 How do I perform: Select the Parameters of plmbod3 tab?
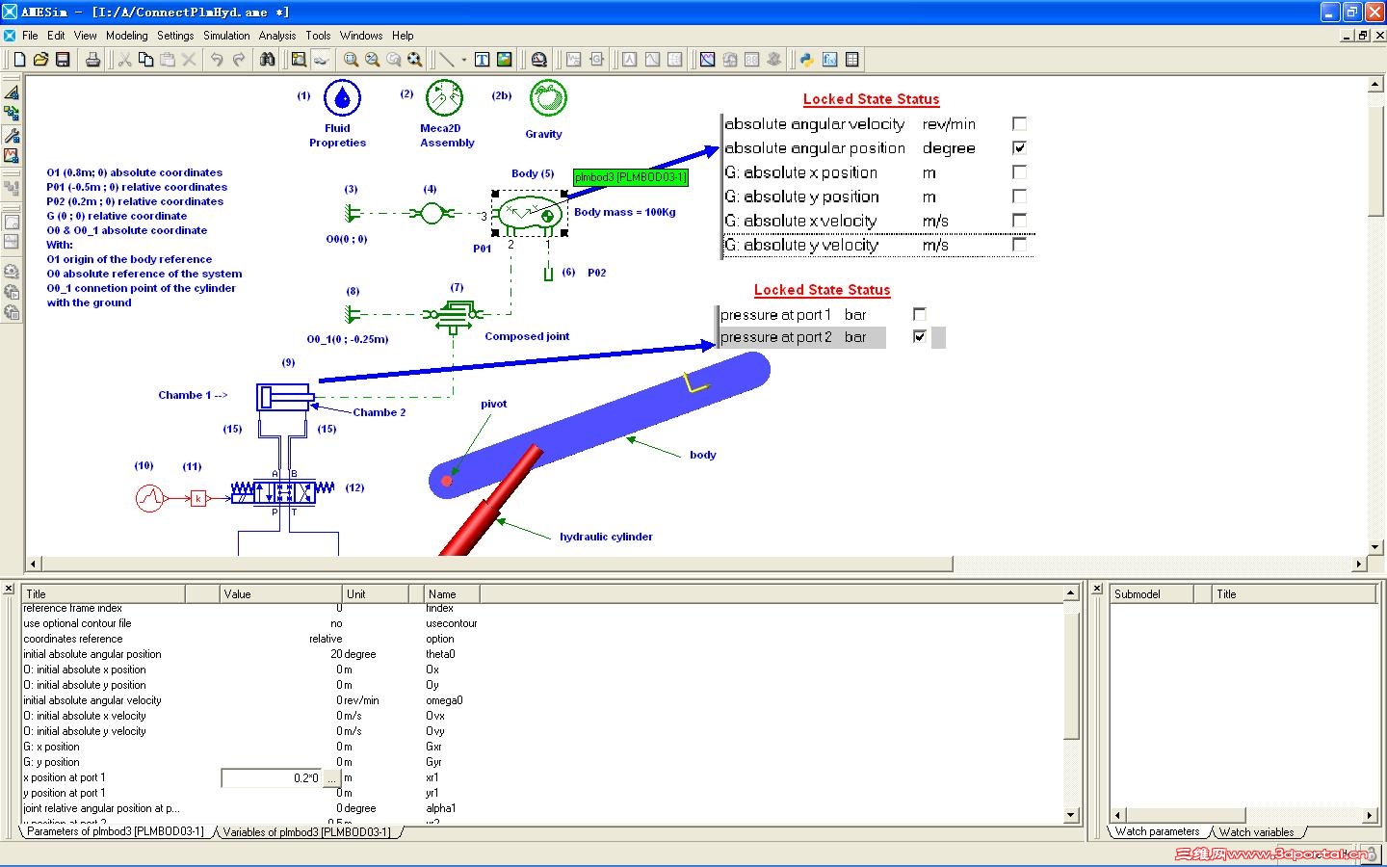[116, 831]
